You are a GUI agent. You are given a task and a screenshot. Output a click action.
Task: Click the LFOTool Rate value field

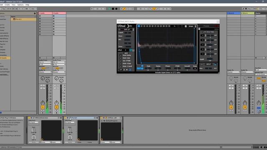coord(149,68)
